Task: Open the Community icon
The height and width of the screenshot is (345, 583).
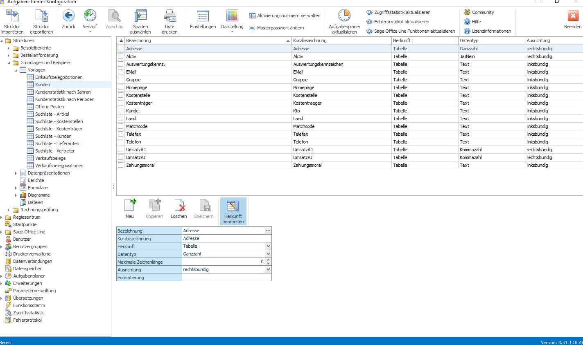Action: 467,12
